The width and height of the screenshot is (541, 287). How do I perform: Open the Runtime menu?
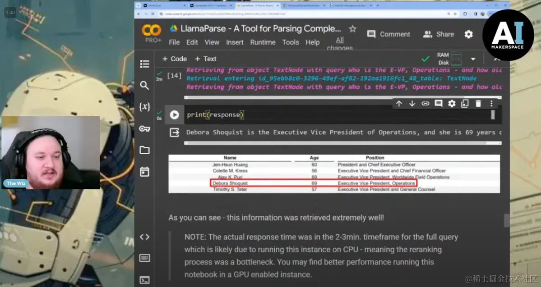(263, 42)
